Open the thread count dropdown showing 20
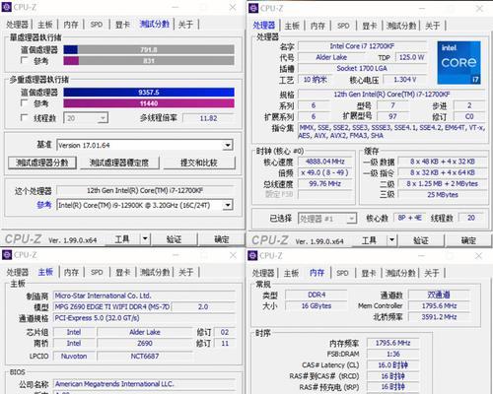493x394 pixels. (86, 118)
